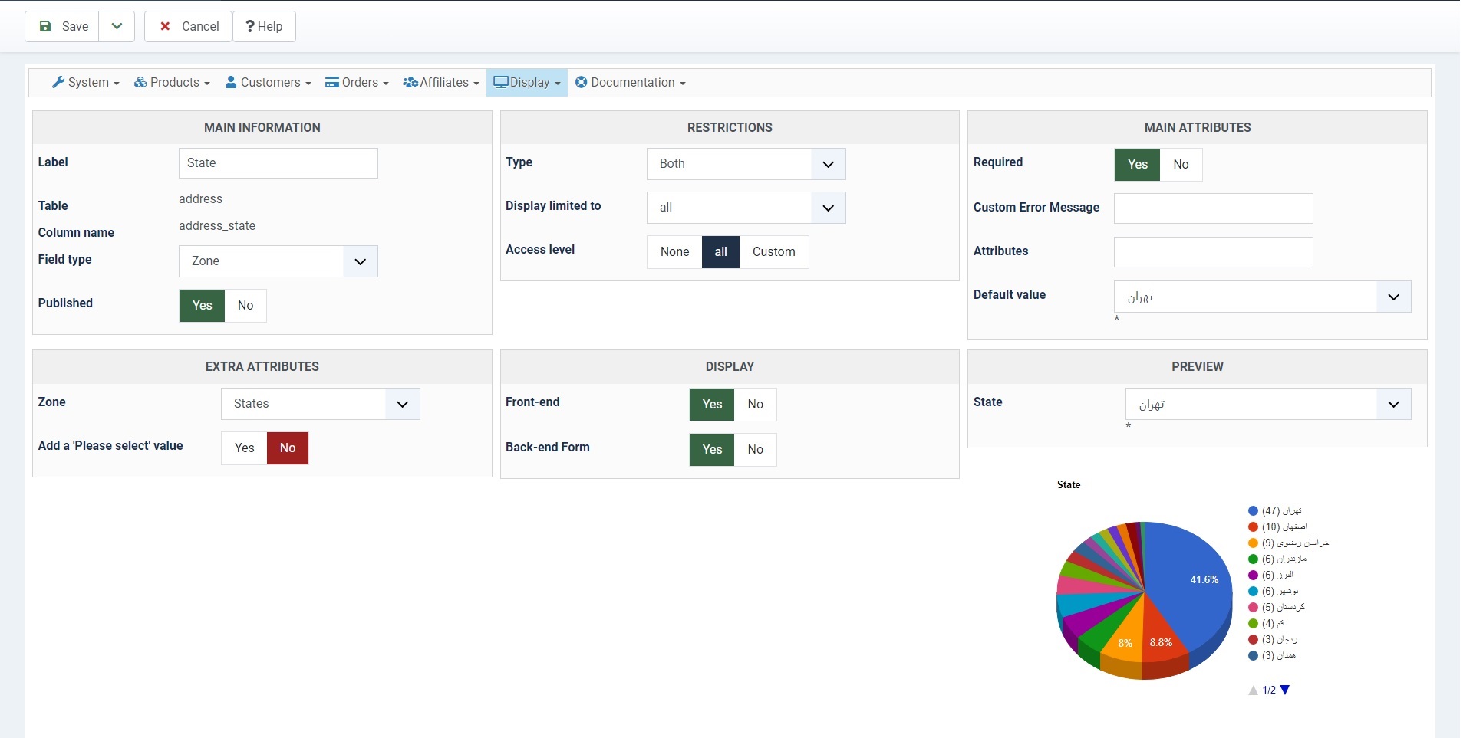Click the Documentation lifebuoy icon
1473x738 pixels.
tap(582, 82)
